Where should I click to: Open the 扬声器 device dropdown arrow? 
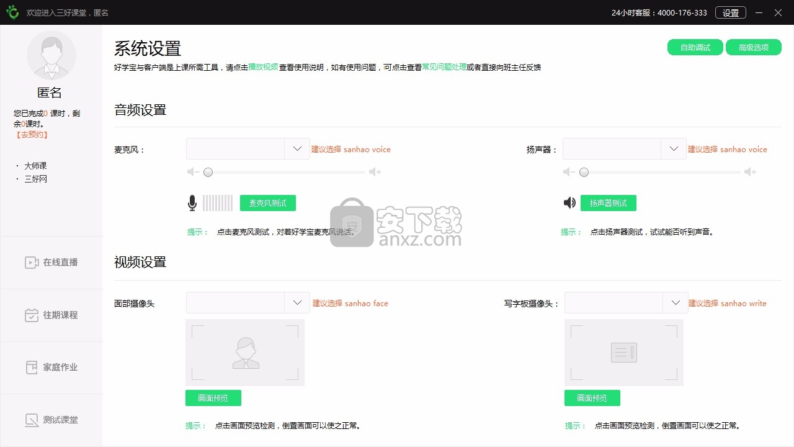(x=674, y=149)
